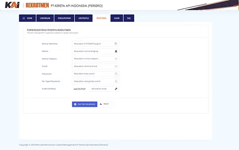Submit the form with Daftar Sekarang
Screen dimensions: 239x150
pos(84,104)
